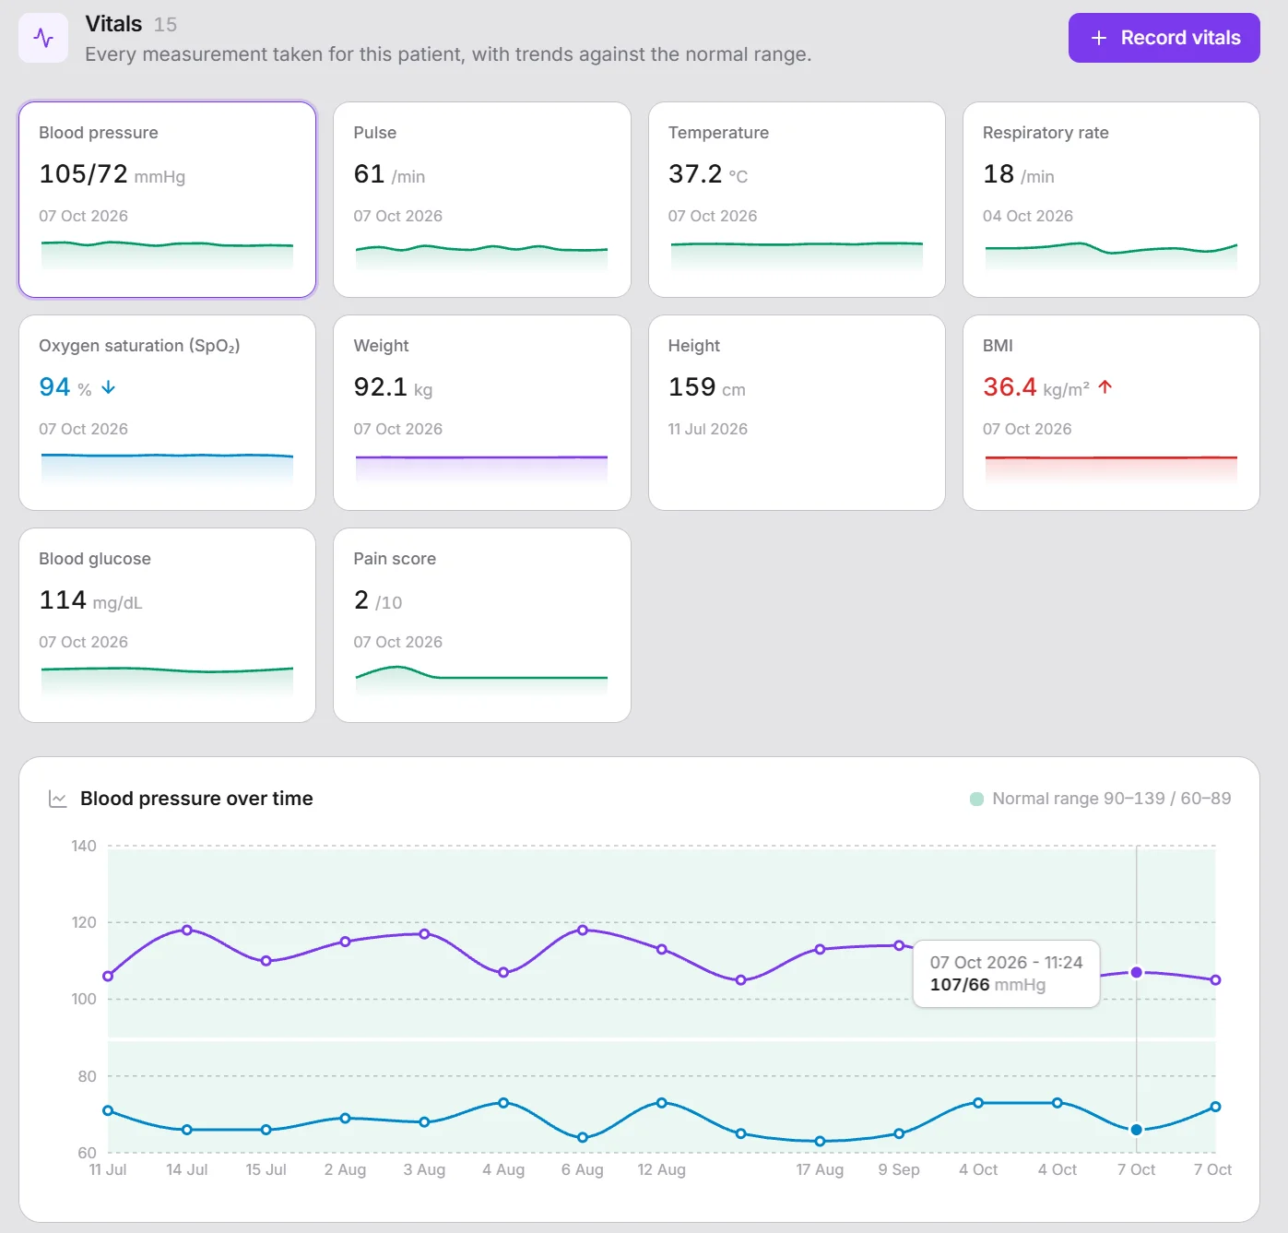Open the BMI card

[1111, 412]
